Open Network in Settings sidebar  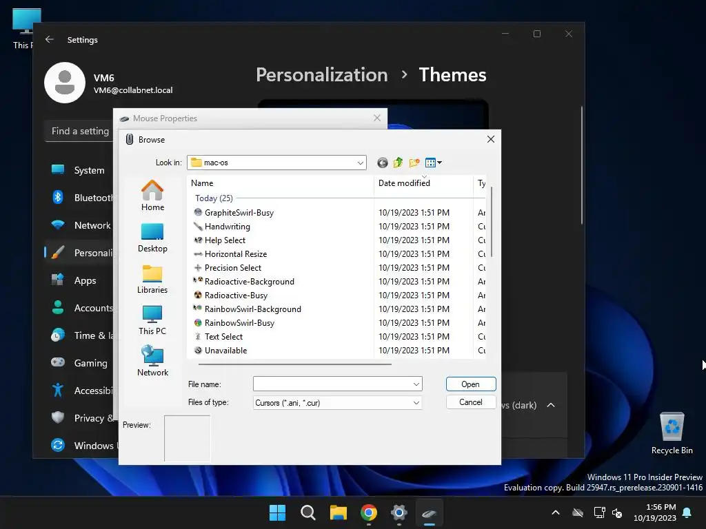(x=78, y=225)
